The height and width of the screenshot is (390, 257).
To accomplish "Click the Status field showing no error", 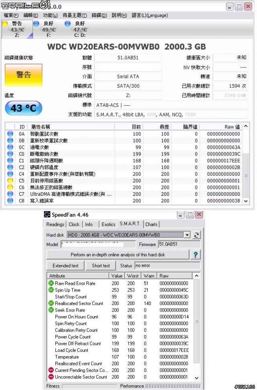I will tap(167, 266).
